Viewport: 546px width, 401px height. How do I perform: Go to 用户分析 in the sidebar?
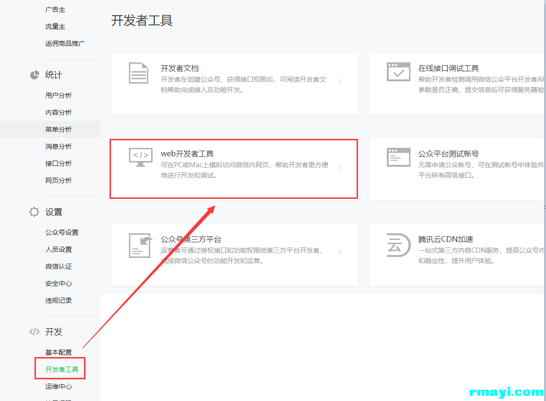(59, 95)
